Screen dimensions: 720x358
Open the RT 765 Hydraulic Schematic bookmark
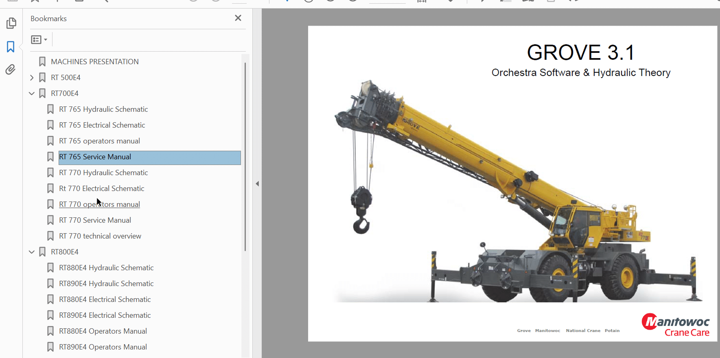[x=103, y=109]
